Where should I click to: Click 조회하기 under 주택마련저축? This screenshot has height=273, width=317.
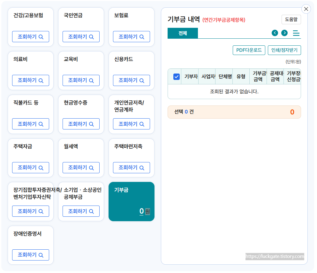coord(132,168)
